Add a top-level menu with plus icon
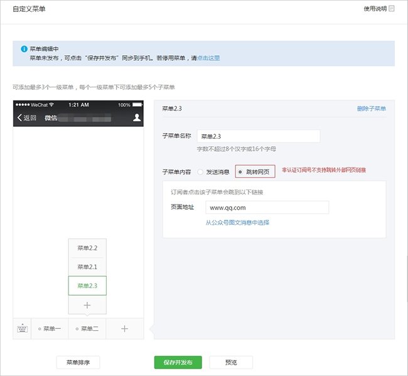408x376 pixels. pos(125,329)
